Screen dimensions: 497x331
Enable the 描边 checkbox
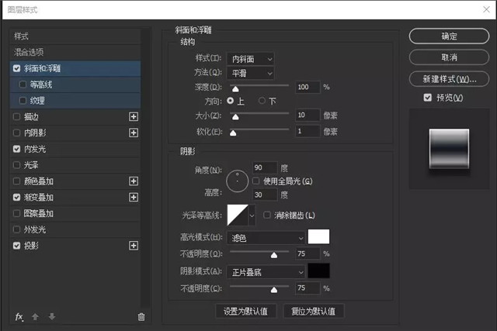(x=17, y=117)
